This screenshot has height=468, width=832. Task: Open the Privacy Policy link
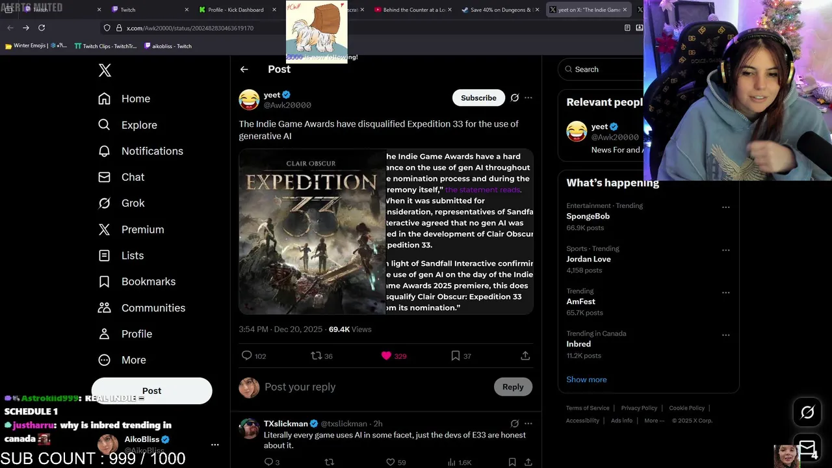(x=639, y=408)
